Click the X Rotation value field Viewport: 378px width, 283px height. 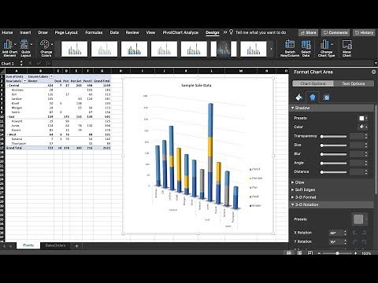pos(335,233)
